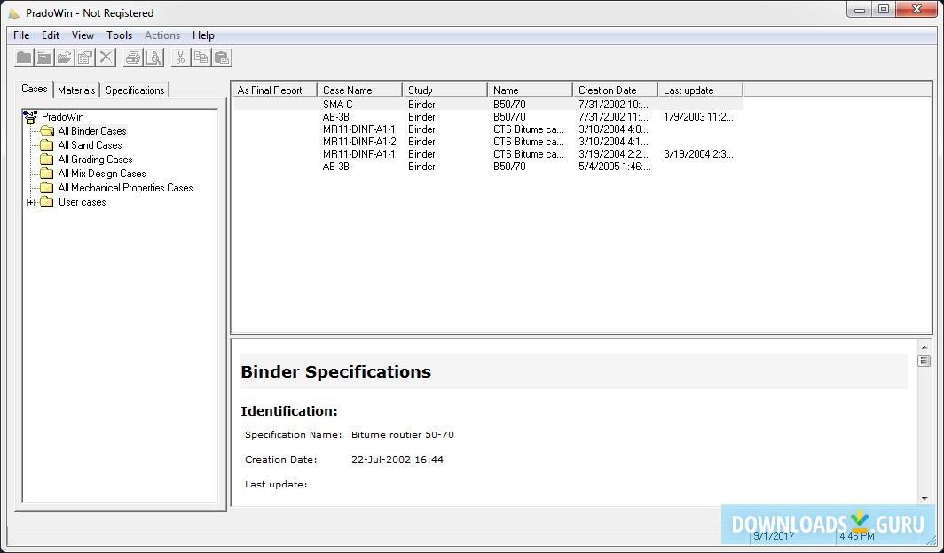Select AB-3B case created 7/31/2002

click(x=488, y=117)
